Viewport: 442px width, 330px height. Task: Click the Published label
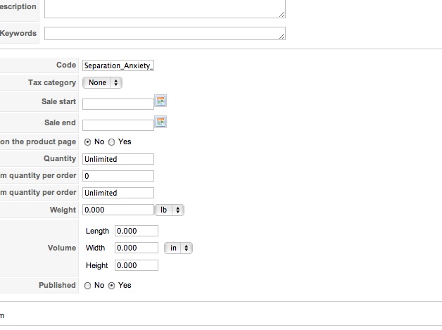click(57, 285)
